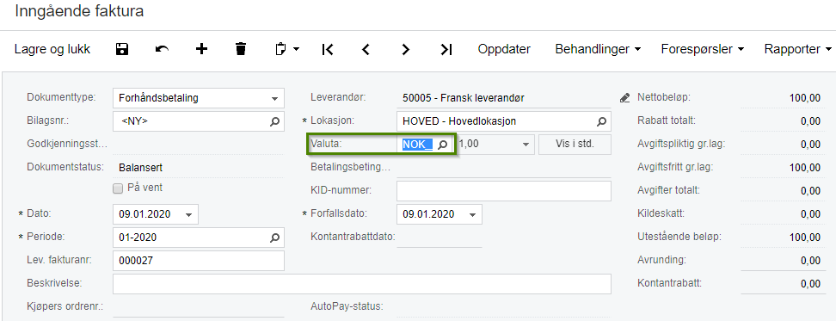Click the search icon in Valuta field
836x321 pixels.
(443, 145)
